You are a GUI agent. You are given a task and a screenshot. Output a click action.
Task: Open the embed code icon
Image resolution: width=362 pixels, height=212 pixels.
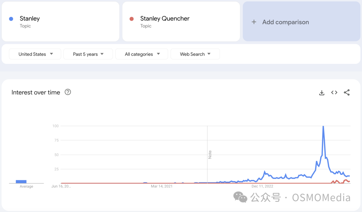pyautogui.click(x=334, y=92)
